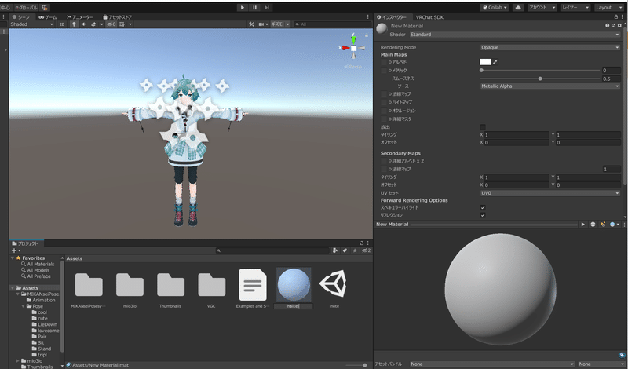Click search by type icon in project
628x369 pixels.
point(335,250)
